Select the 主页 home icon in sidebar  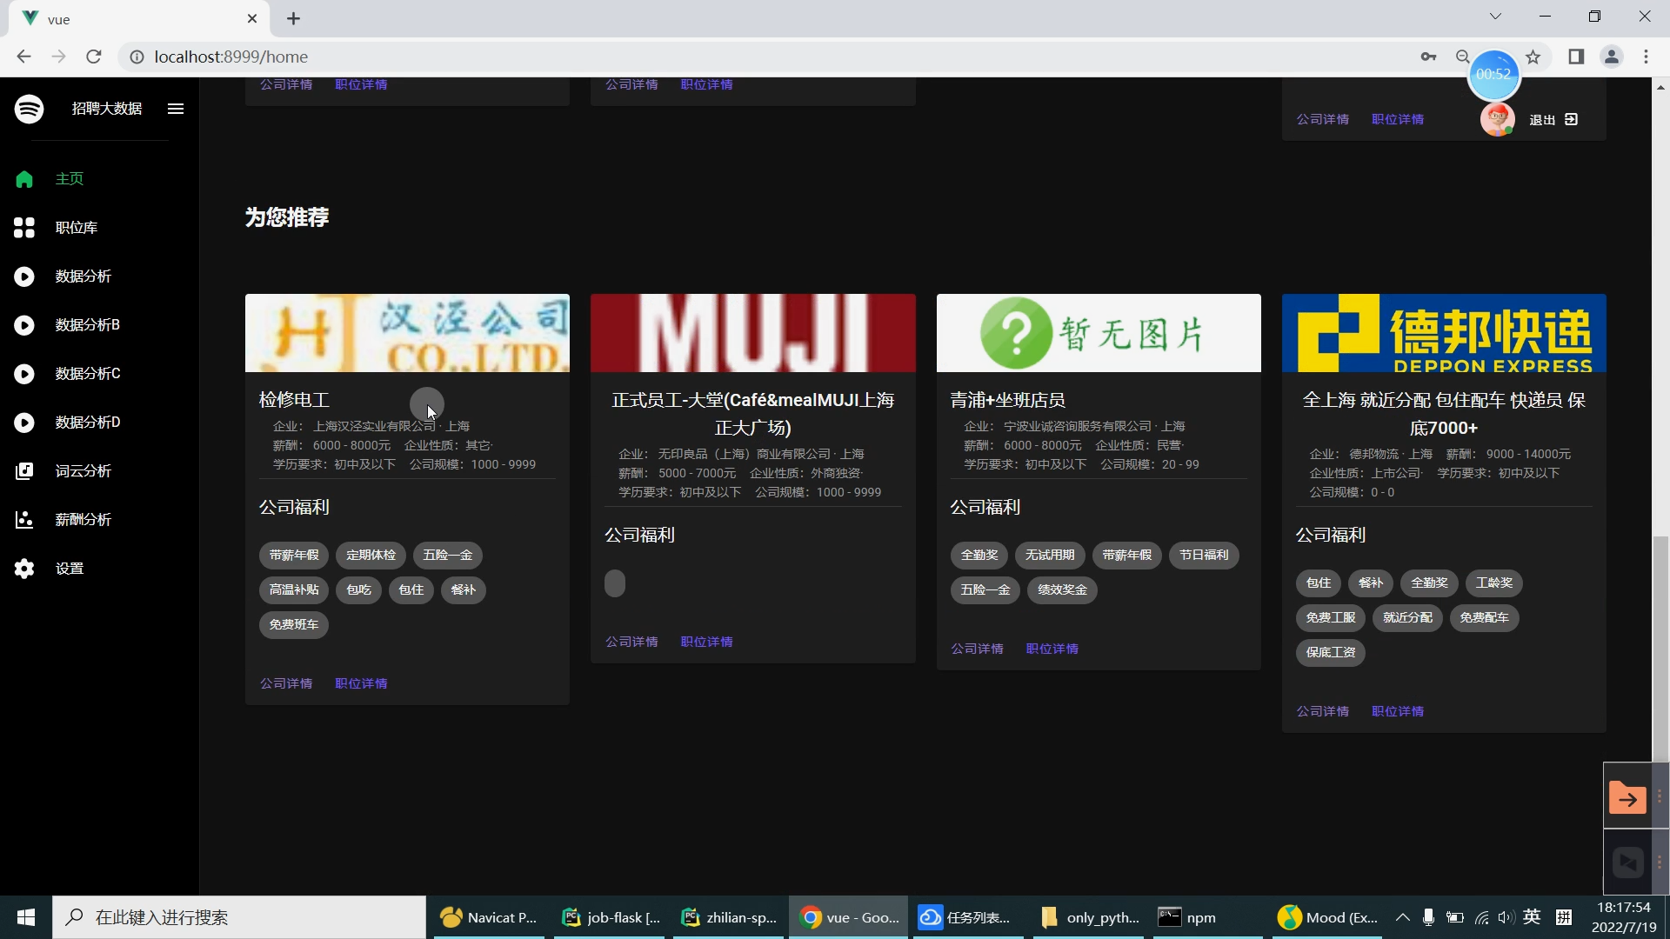[x=23, y=179]
